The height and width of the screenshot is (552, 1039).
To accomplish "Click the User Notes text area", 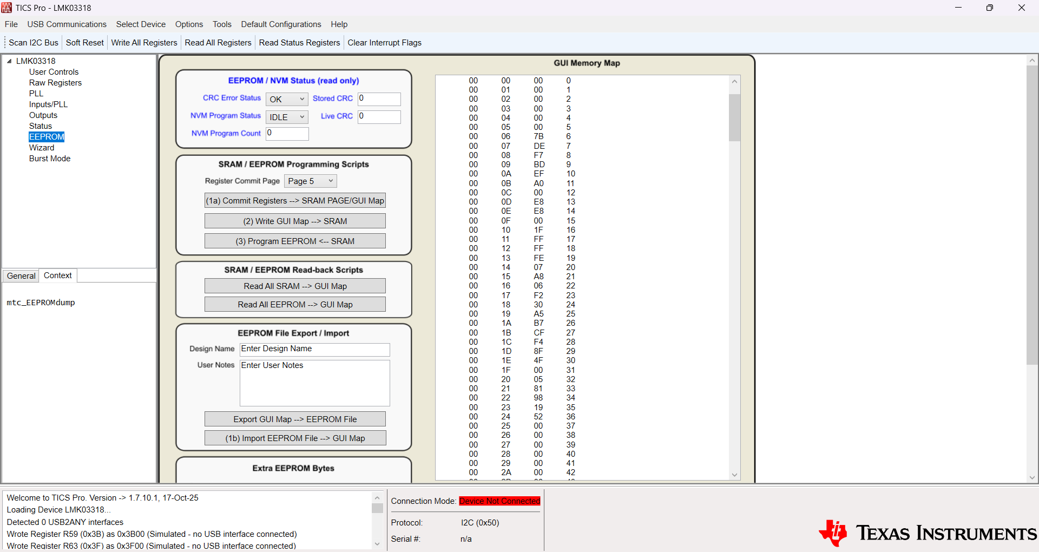I will coord(315,383).
